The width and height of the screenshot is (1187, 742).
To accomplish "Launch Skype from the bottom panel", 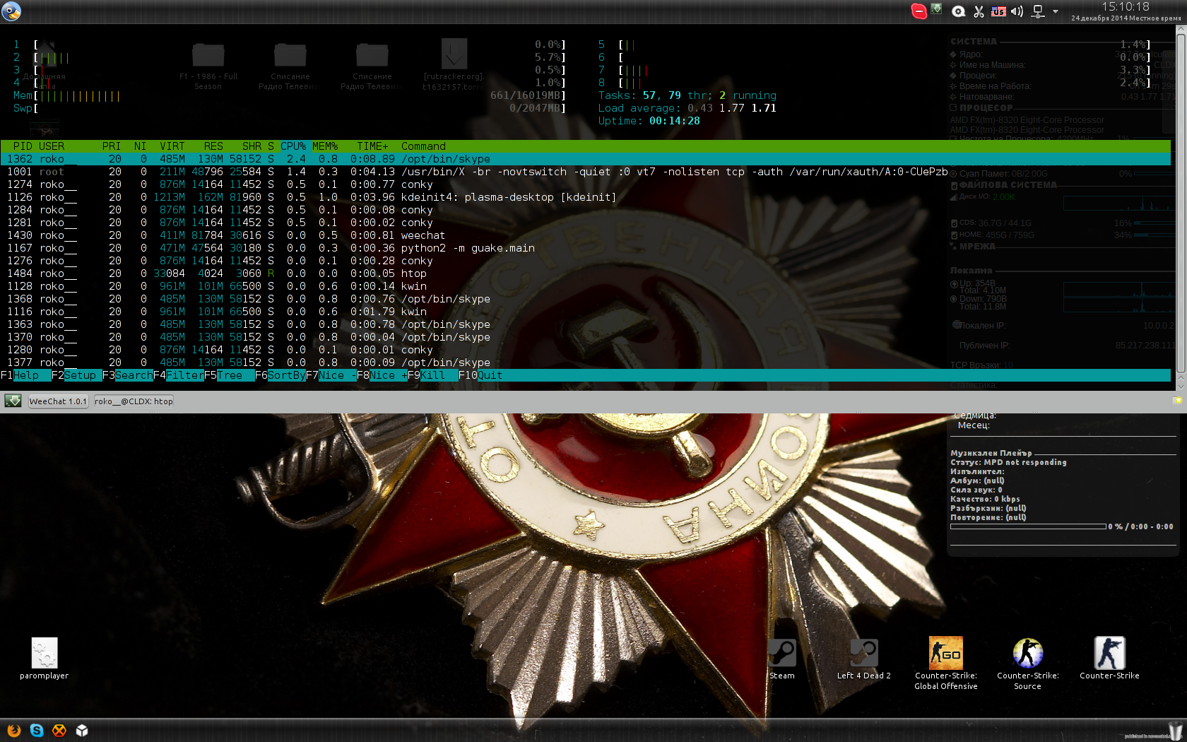I will pos(37,730).
